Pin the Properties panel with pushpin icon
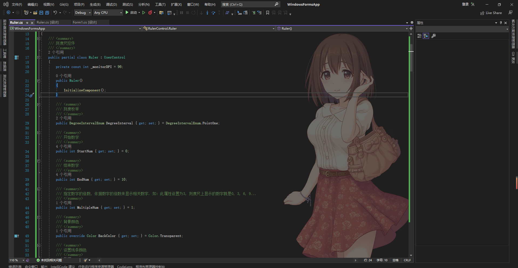This screenshot has width=518, height=268. click(501, 23)
